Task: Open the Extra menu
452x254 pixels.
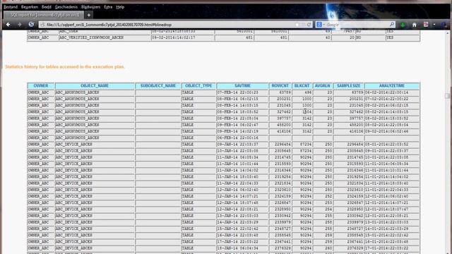Action: tap(108, 7)
